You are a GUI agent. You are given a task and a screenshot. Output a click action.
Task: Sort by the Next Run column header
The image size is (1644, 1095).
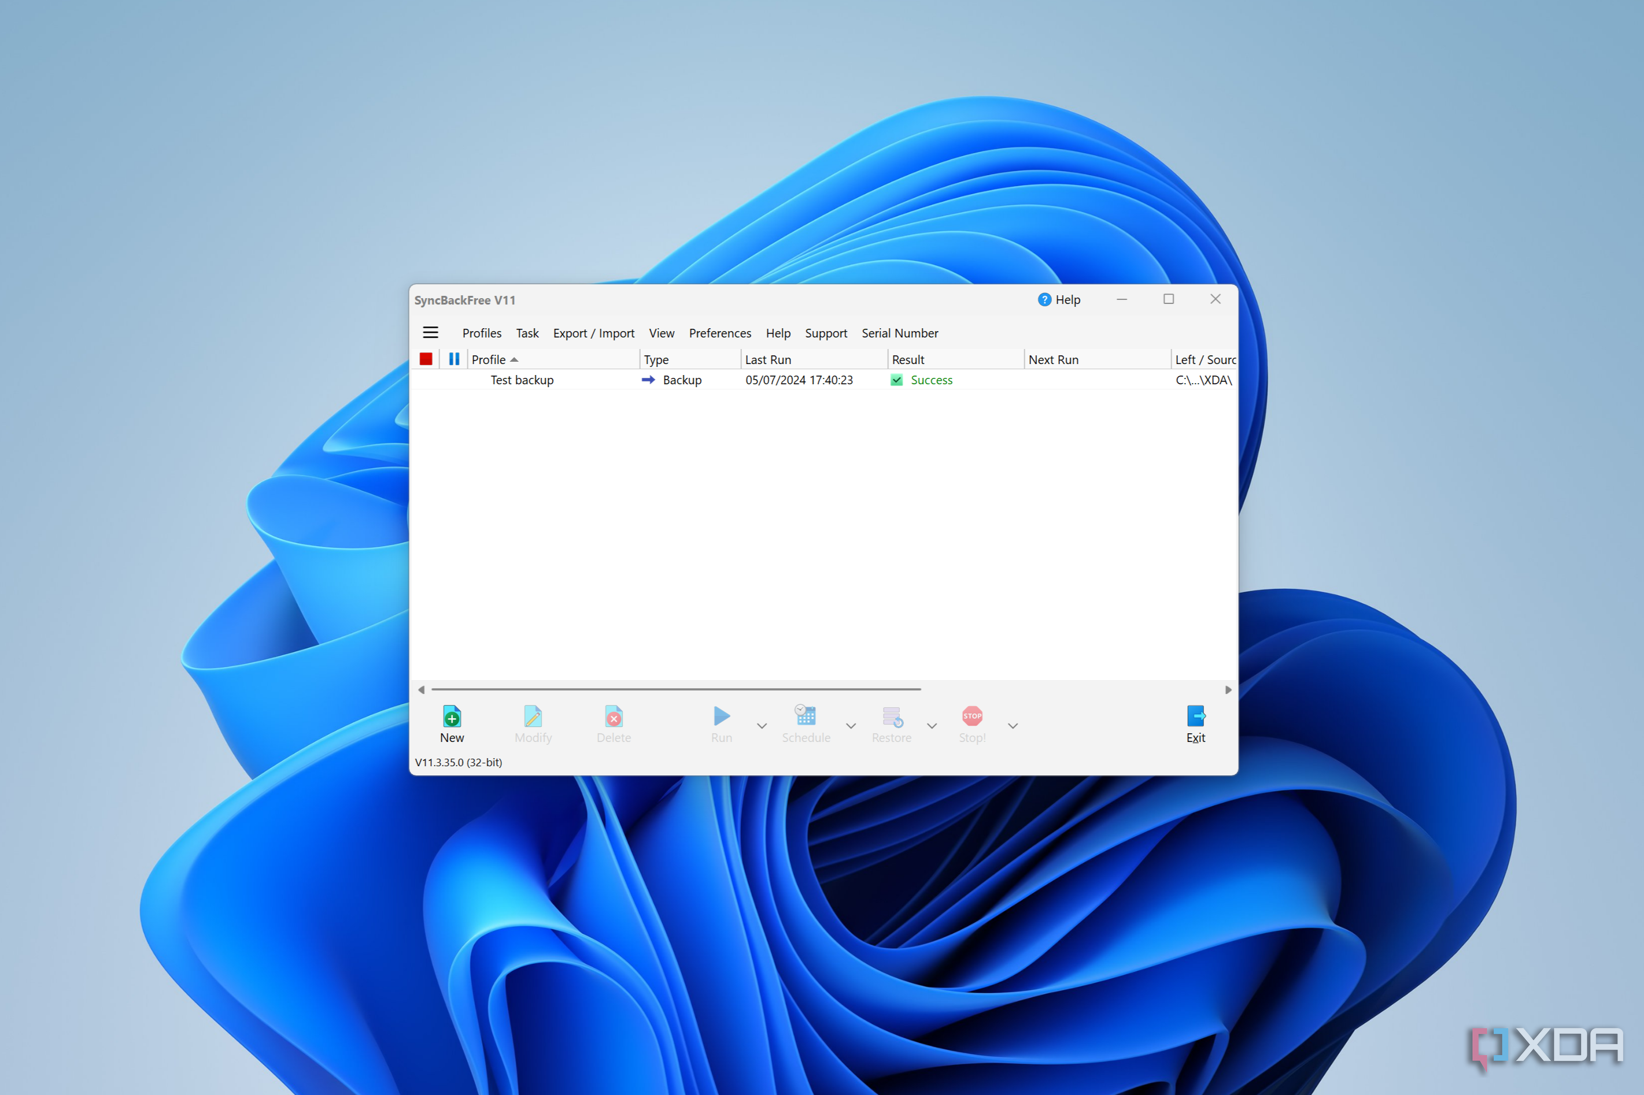click(x=1097, y=359)
